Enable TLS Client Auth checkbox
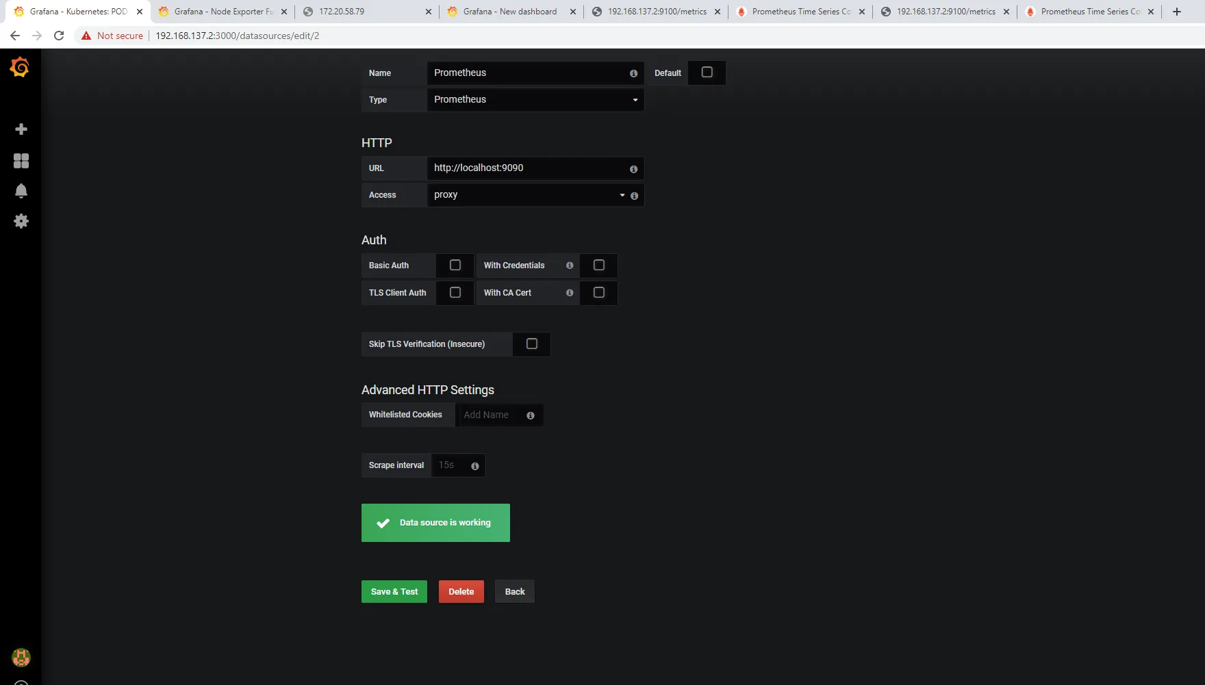 click(x=455, y=292)
